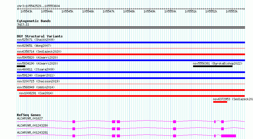The width and height of the screenshot is (253, 139).
Task: Click the 105548k ruler tick label
Action: coord(129,11)
